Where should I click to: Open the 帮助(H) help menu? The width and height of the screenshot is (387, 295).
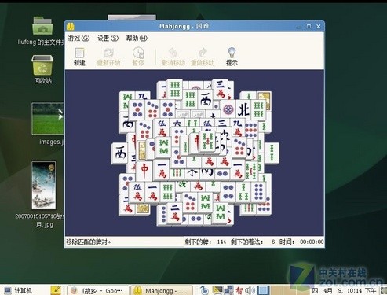(137, 39)
